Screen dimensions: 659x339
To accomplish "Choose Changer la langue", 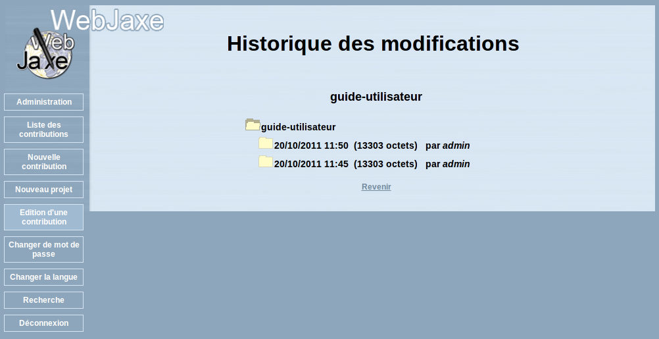I will pos(44,277).
